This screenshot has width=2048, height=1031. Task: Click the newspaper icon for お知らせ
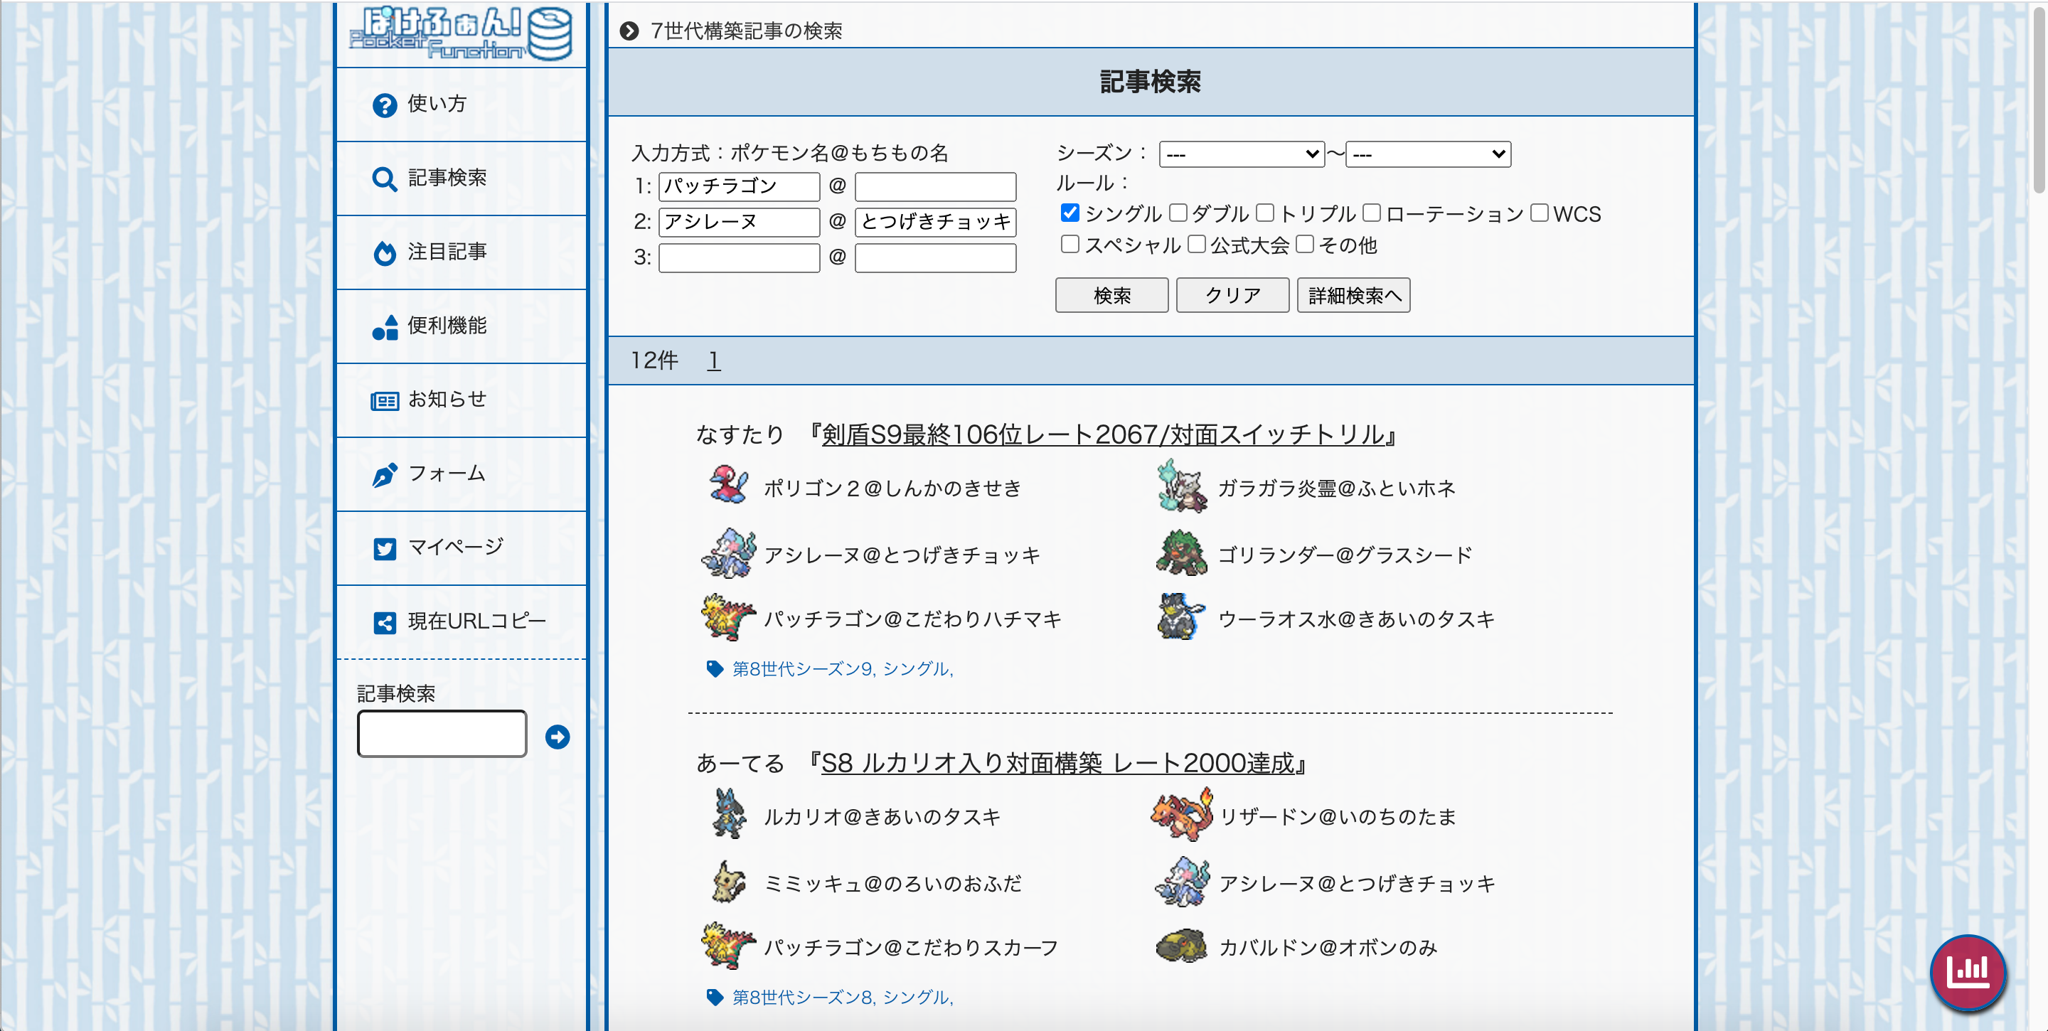pyautogui.click(x=385, y=400)
